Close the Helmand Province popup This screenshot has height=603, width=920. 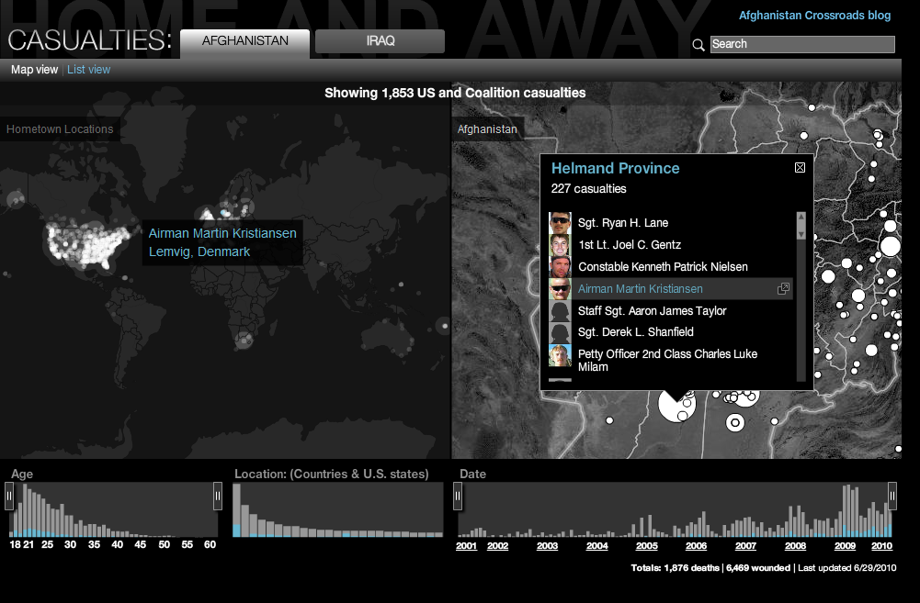[800, 167]
